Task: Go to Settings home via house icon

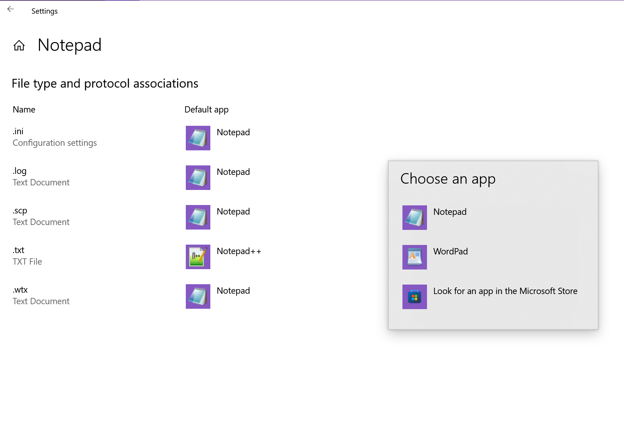Action: (x=19, y=45)
